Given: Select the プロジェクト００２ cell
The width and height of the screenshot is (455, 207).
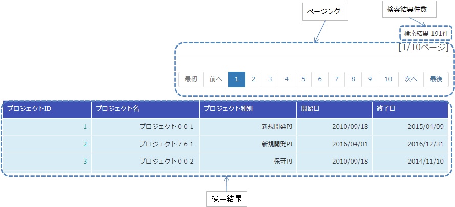Looking at the screenshot, I should pyautogui.click(x=145, y=162).
